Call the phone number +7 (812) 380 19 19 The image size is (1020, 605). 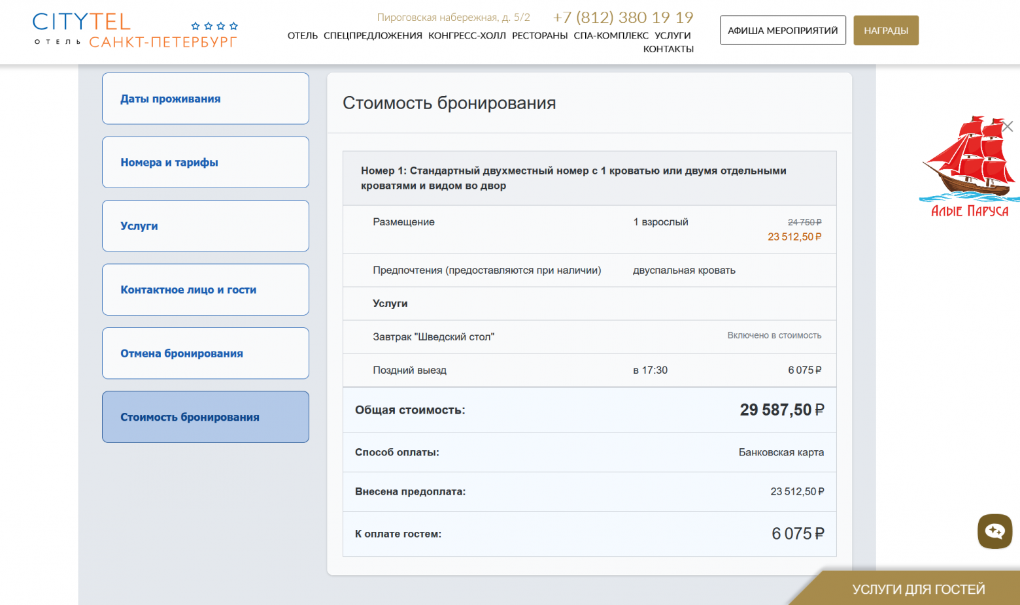click(x=622, y=18)
